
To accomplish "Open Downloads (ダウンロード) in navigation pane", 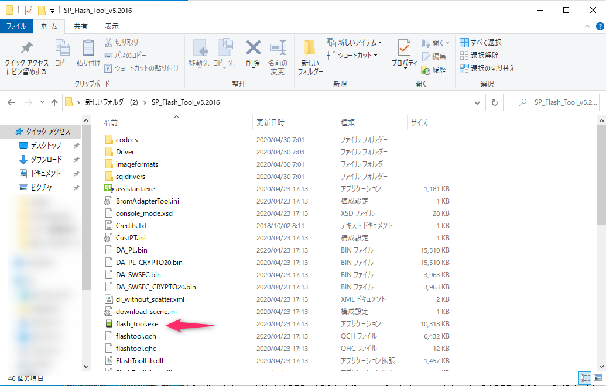I will [x=46, y=160].
